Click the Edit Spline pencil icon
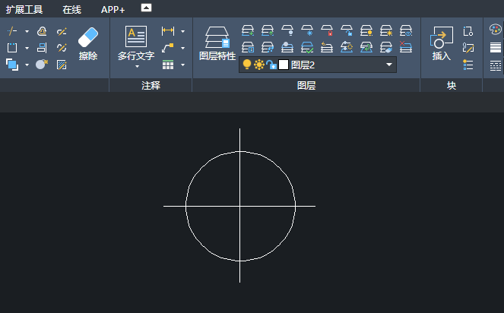This screenshot has width=504, height=313. tap(62, 48)
